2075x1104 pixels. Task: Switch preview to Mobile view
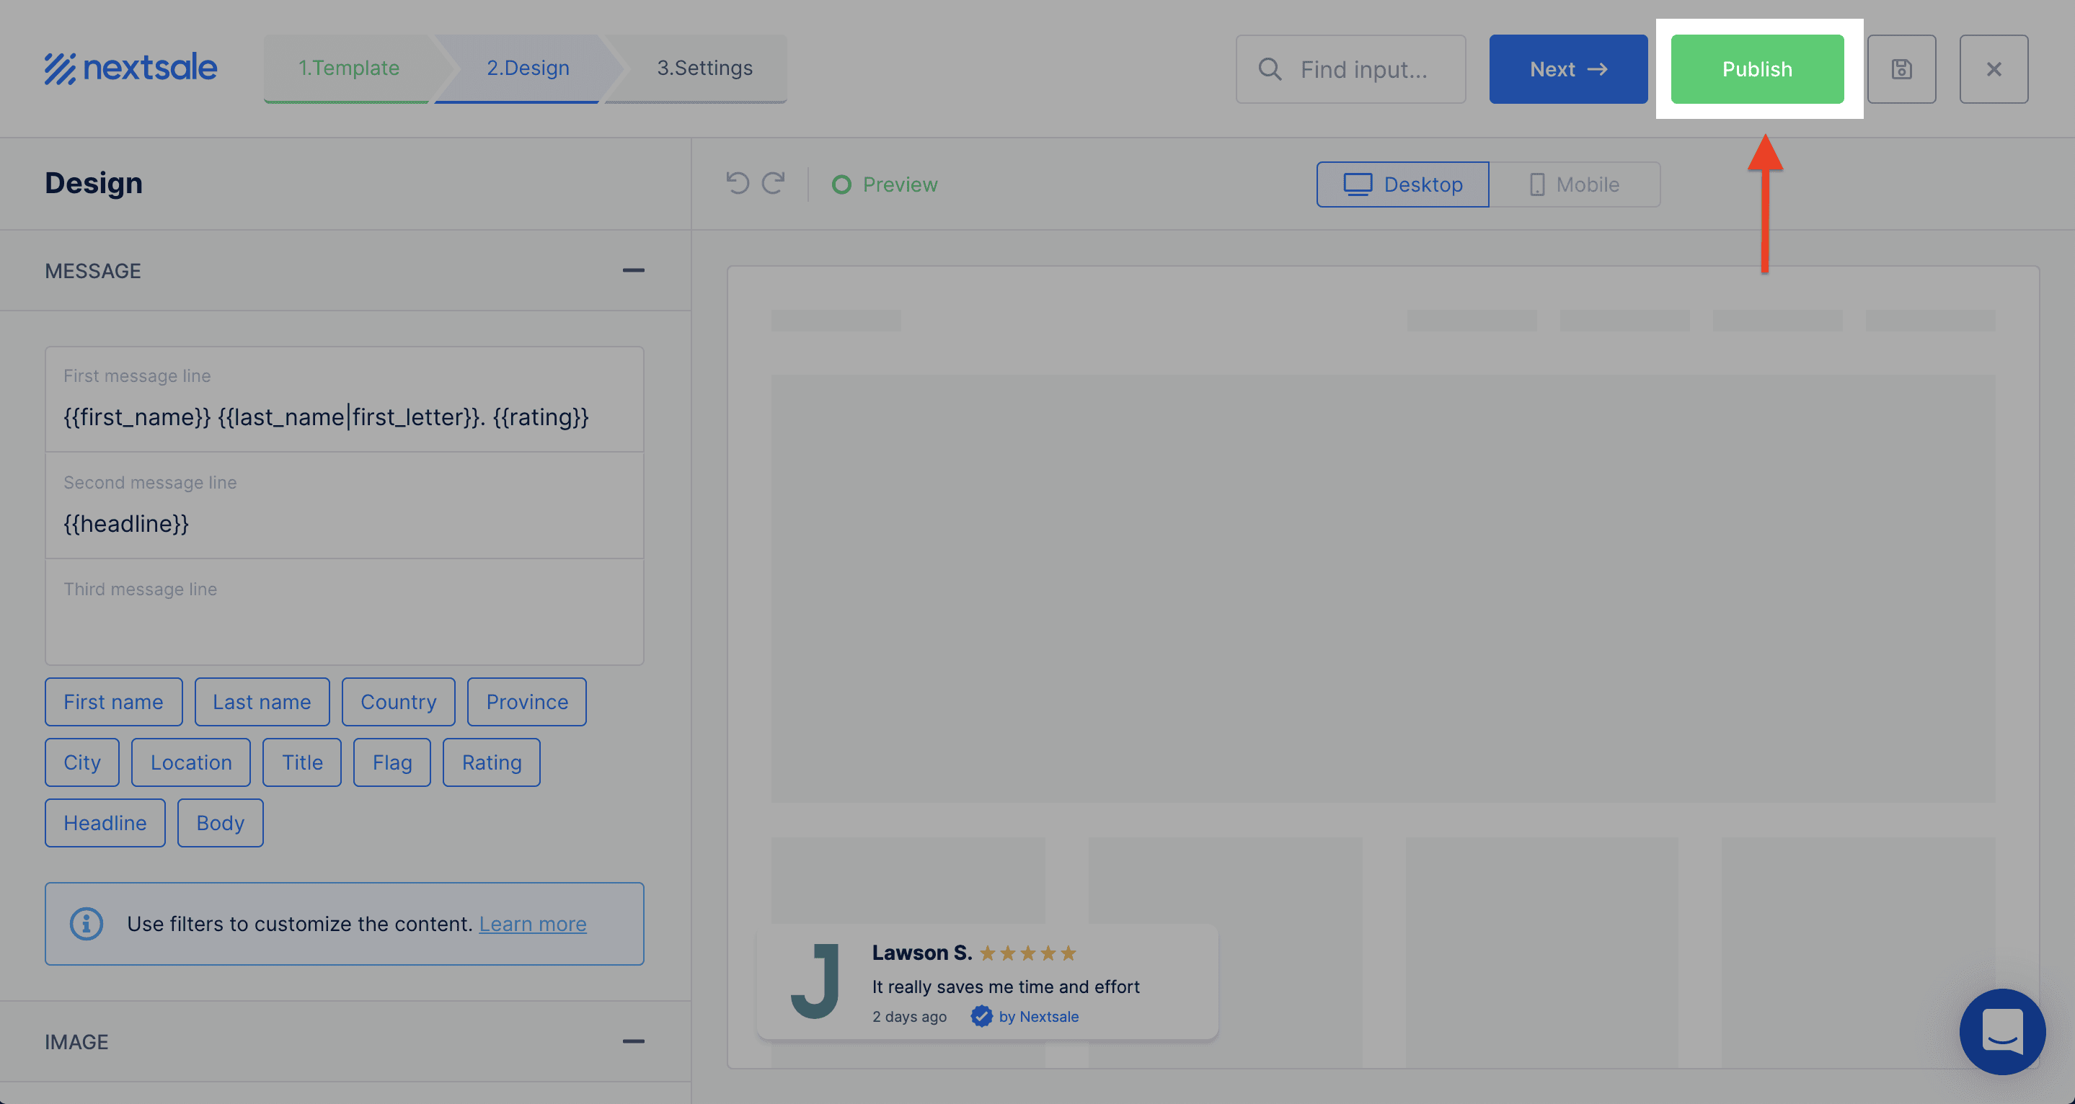1574,184
